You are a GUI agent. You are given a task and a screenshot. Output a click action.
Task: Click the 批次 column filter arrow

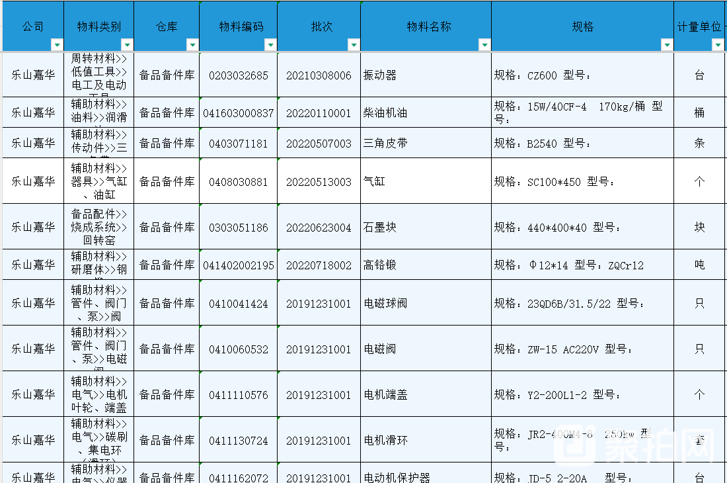[x=354, y=45]
